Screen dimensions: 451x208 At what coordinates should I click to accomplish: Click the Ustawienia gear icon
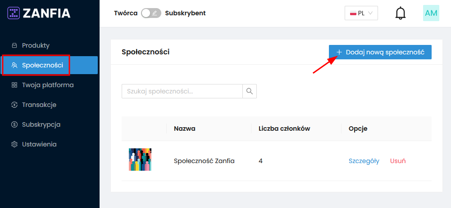14,144
